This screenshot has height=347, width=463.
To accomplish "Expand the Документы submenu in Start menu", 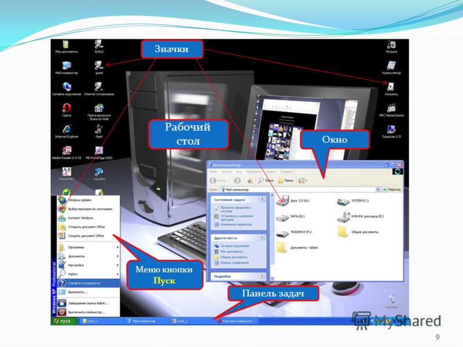I will tap(89, 256).
